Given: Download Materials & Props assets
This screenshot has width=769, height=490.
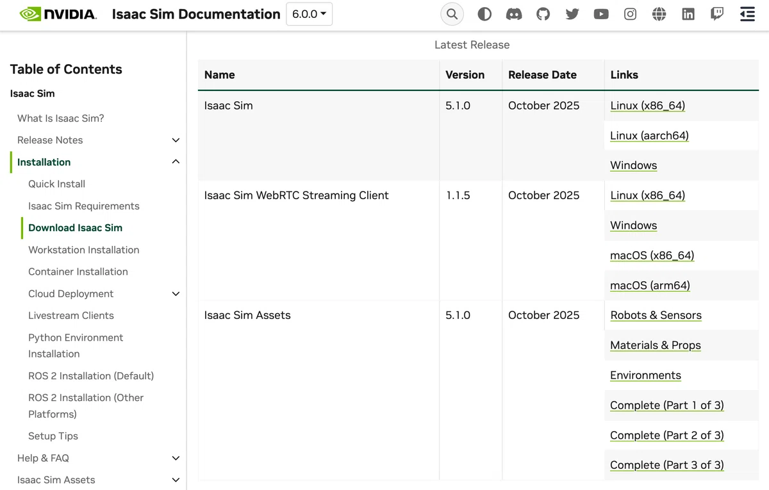Looking at the screenshot, I should [655, 345].
